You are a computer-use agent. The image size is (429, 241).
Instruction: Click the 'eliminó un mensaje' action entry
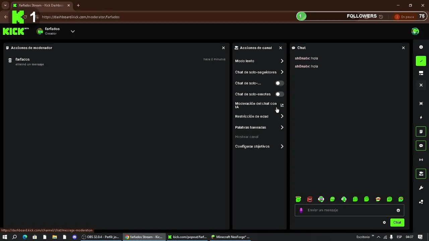[29, 64]
